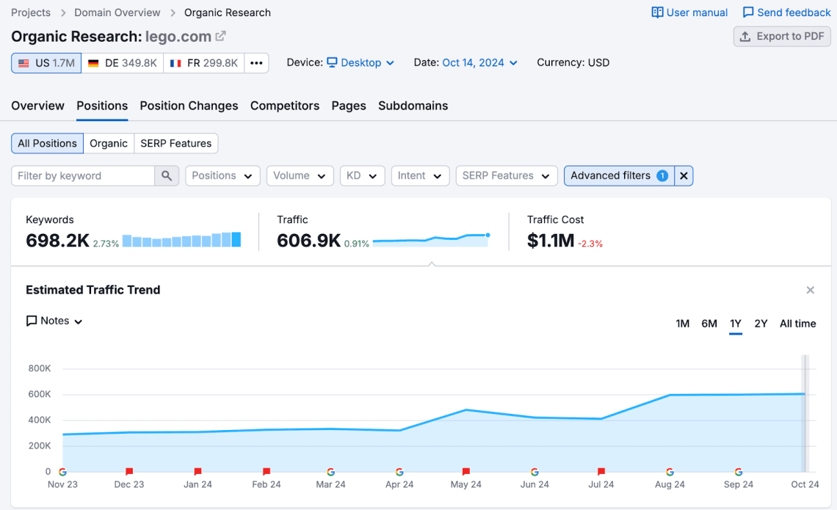This screenshot has width=837, height=510.
Task: Expand the Notes dropdown
Action: tap(54, 321)
